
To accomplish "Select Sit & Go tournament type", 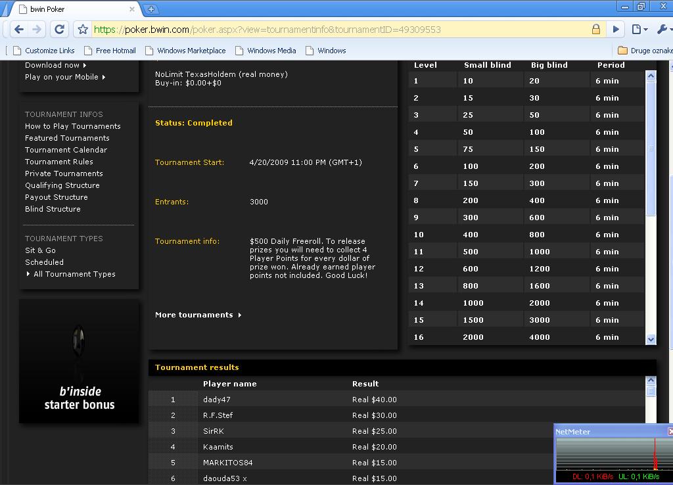I will pos(40,250).
